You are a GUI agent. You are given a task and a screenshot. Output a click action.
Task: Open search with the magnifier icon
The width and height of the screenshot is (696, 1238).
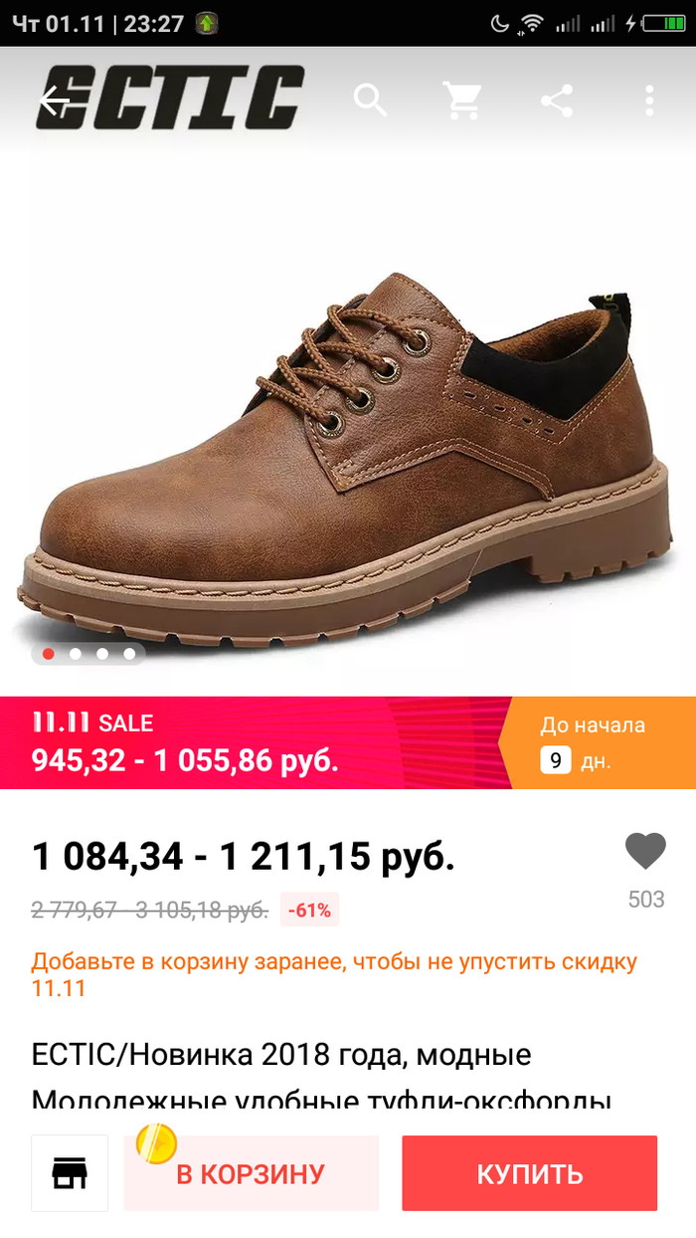pos(370,101)
